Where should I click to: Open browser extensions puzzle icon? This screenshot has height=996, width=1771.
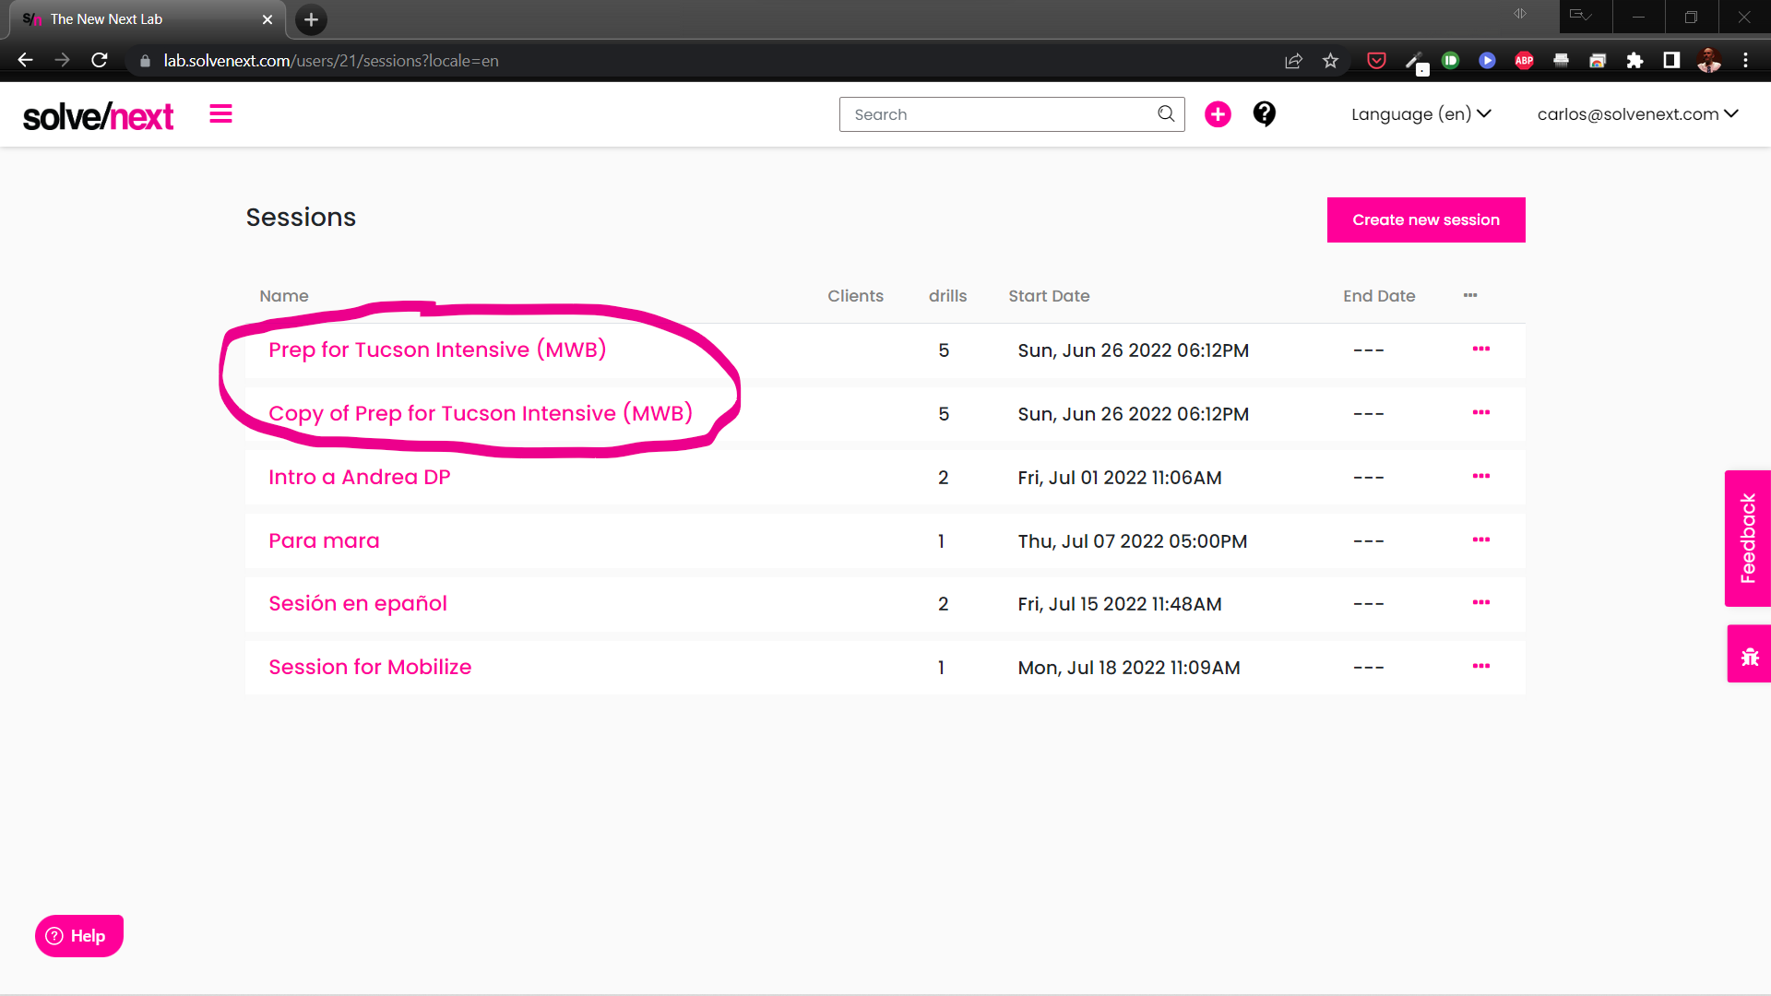[1634, 61]
